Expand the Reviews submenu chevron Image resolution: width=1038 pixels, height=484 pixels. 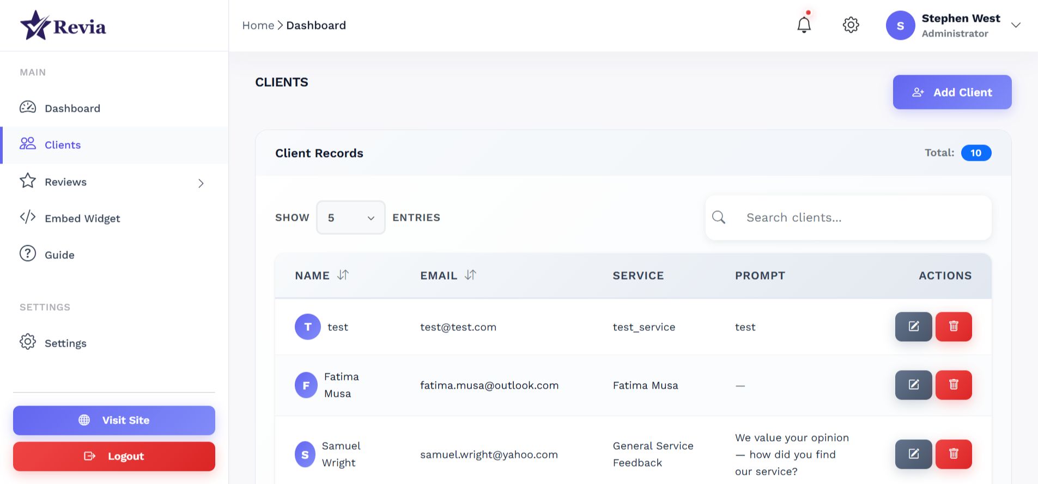click(201, 183)
